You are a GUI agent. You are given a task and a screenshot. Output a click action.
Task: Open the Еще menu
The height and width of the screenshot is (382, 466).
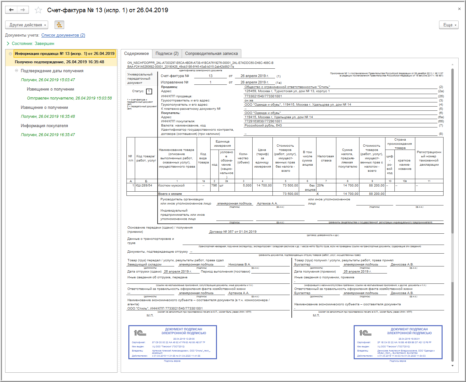point(449,25)
